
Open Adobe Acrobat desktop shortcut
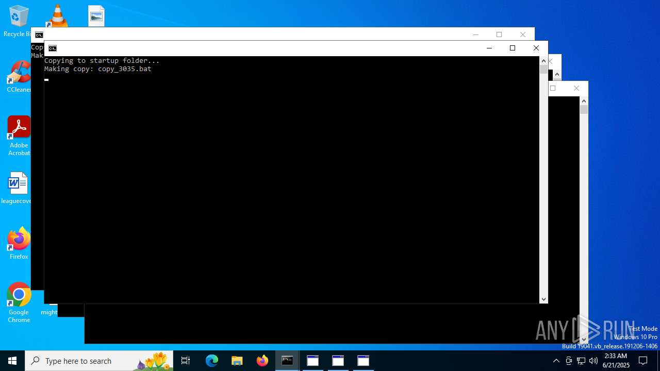pyautogui.click(x=19, y=136)
